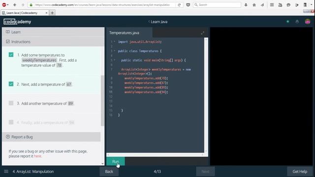Place cursor on weeklyTemperatures.add(94) line
The width and height of the screenshot is (315, 177).
click(x=146, y=92)
